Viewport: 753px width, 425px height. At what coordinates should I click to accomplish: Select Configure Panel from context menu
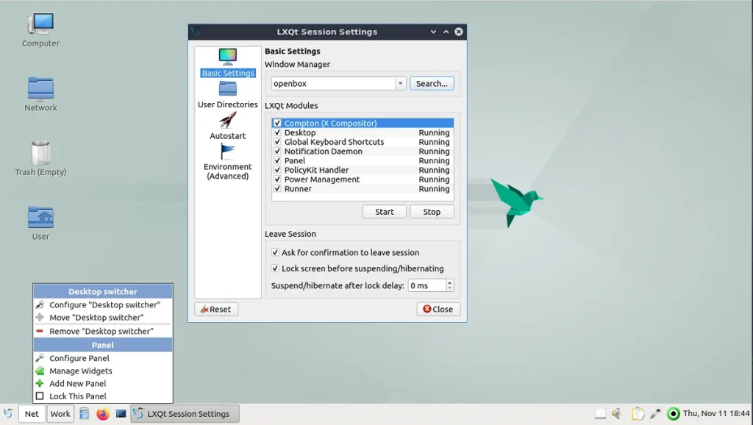coord(103,358)
